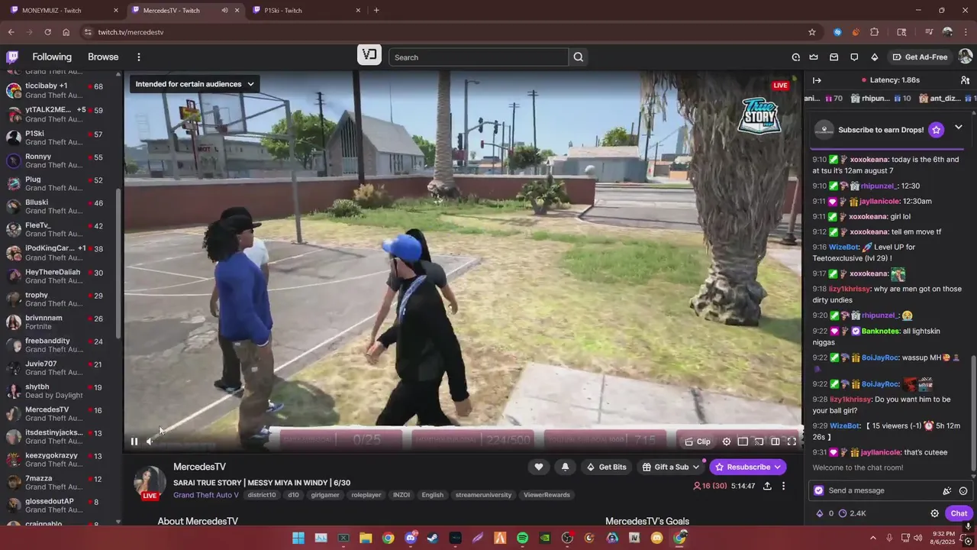Toggle picture-in-picture mini player
Viewport: 977px width, 550px height.
(x=743, y=442)
